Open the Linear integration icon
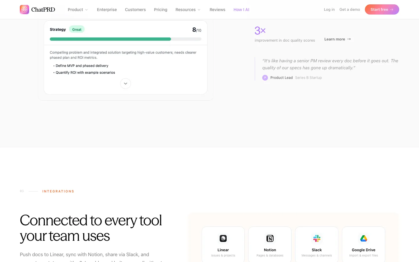419x262 pixels. pos(223,239)
